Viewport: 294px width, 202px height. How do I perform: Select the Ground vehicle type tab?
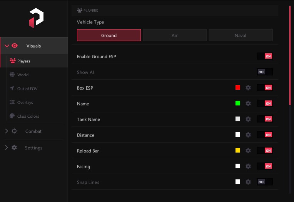[109, 35]
